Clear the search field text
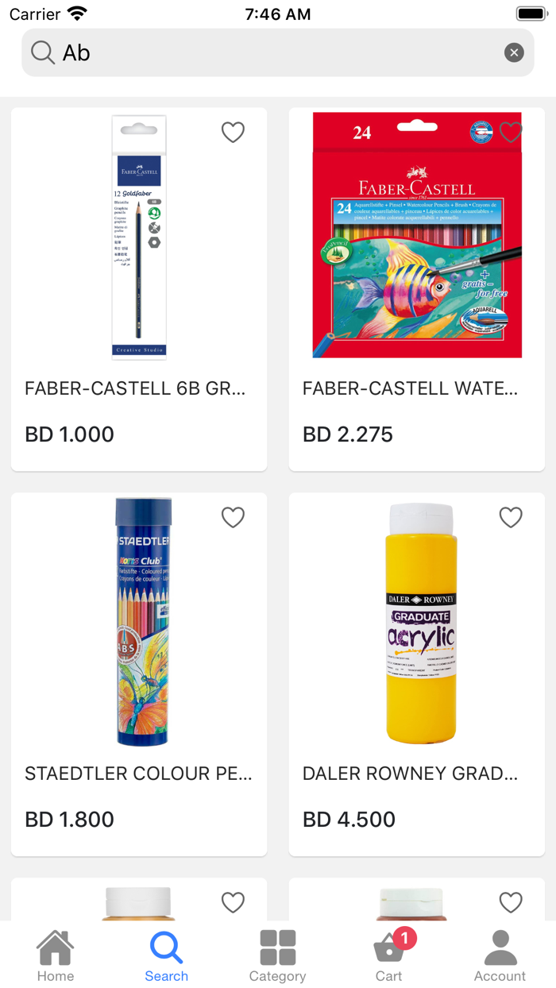Viewport: 556px width, 988px height. 514,52
